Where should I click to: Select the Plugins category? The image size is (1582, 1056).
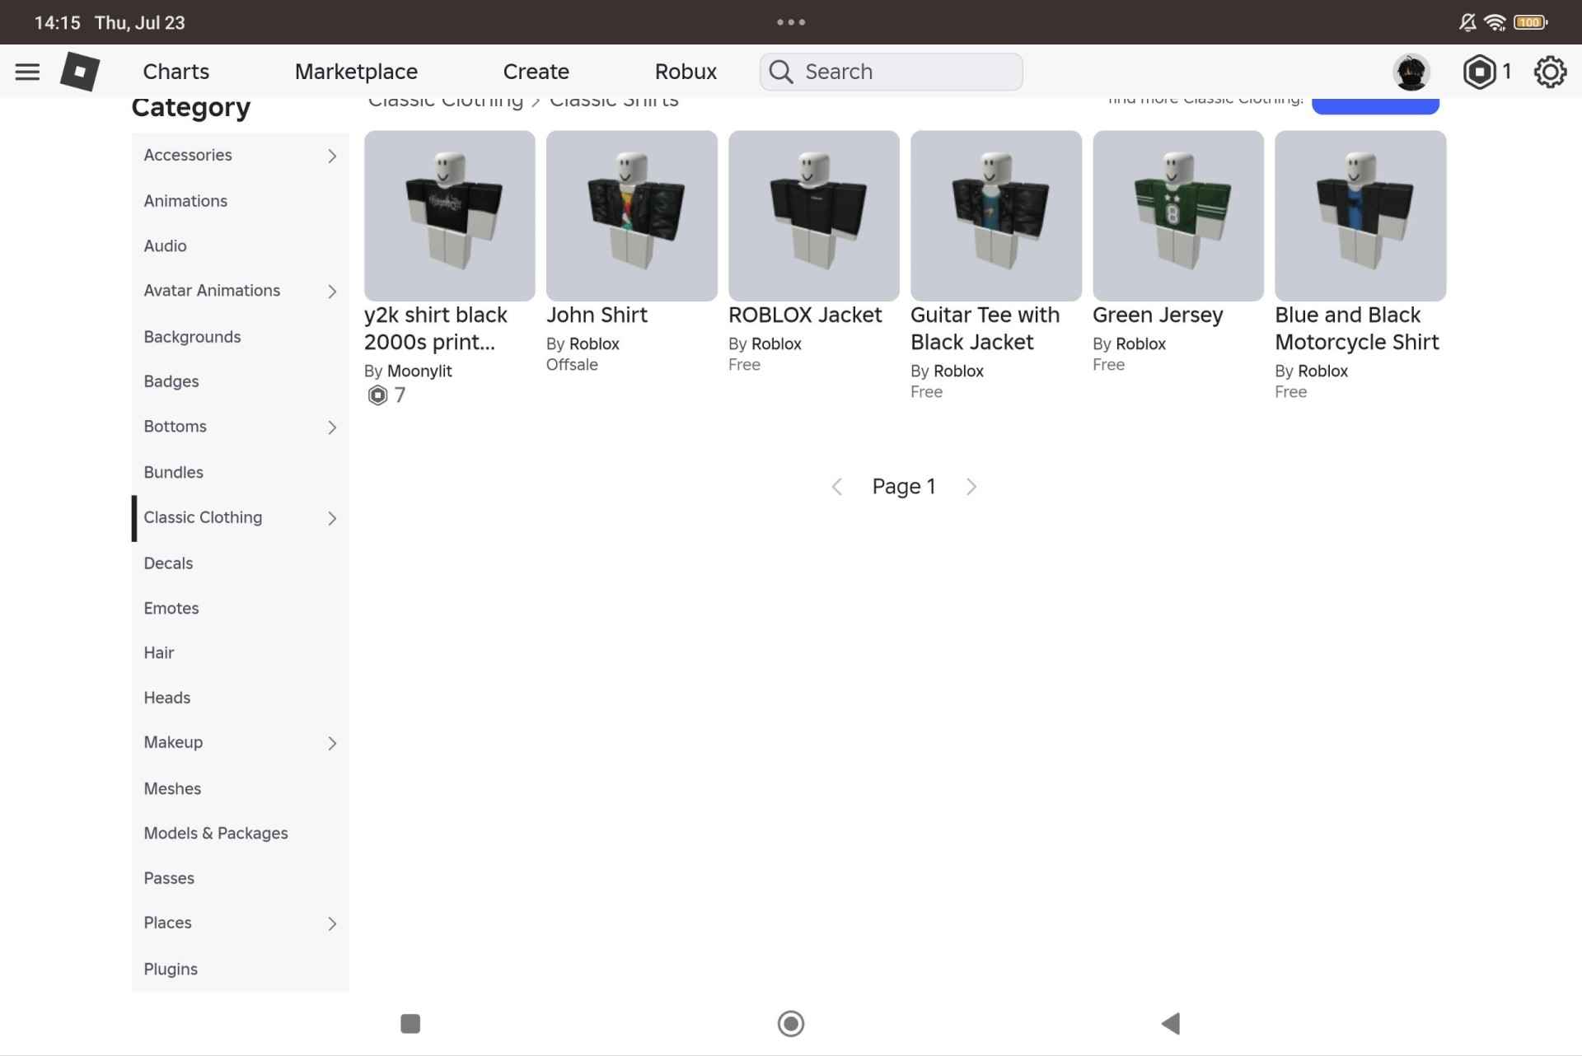coord(241,969)
